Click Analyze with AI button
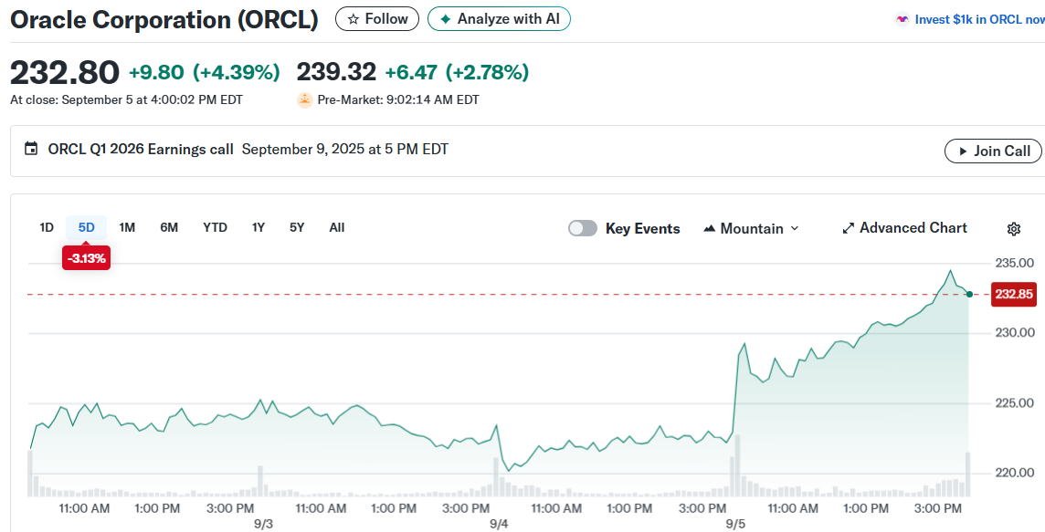1045x532 pixels. tap(499, 19)
